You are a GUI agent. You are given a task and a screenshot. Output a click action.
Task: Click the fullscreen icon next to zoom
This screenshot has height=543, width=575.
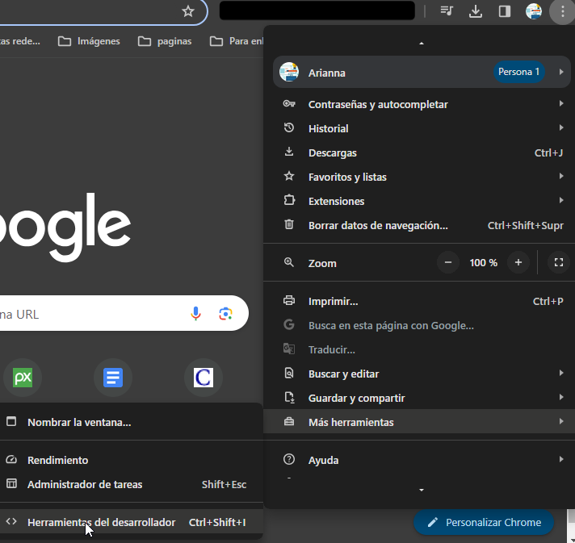tap(559, 262)
